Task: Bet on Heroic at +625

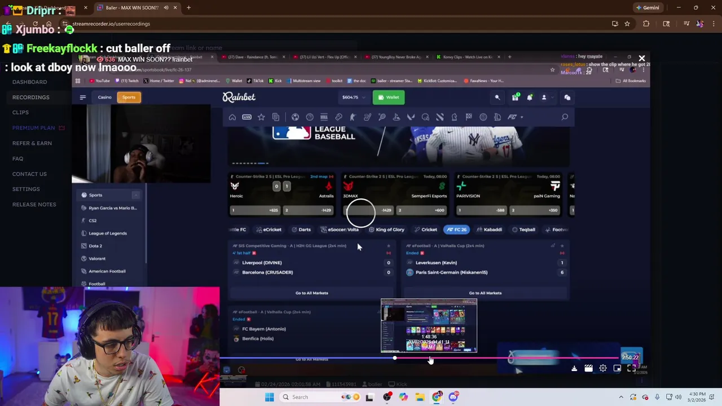Action: pyautogui.click(x=256, y=210)
